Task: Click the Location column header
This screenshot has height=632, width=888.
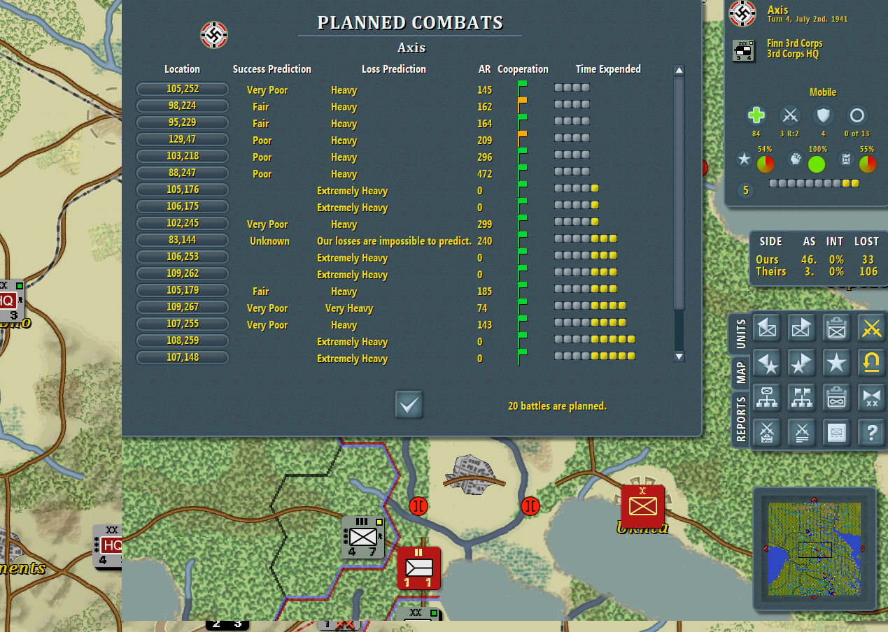Action: coord(182,69)
